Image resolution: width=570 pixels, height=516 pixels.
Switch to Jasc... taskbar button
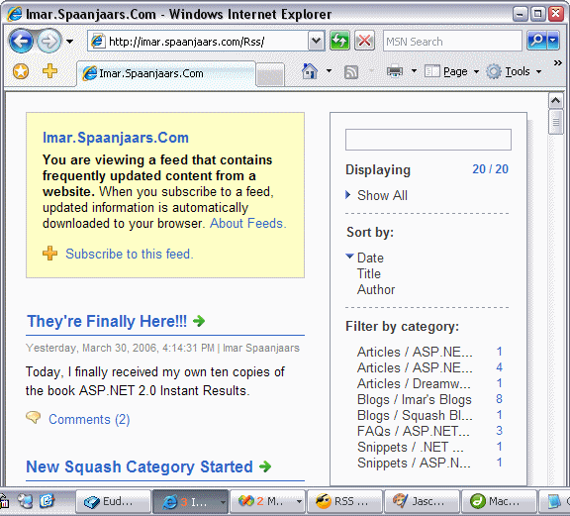(x=422, y=502)
